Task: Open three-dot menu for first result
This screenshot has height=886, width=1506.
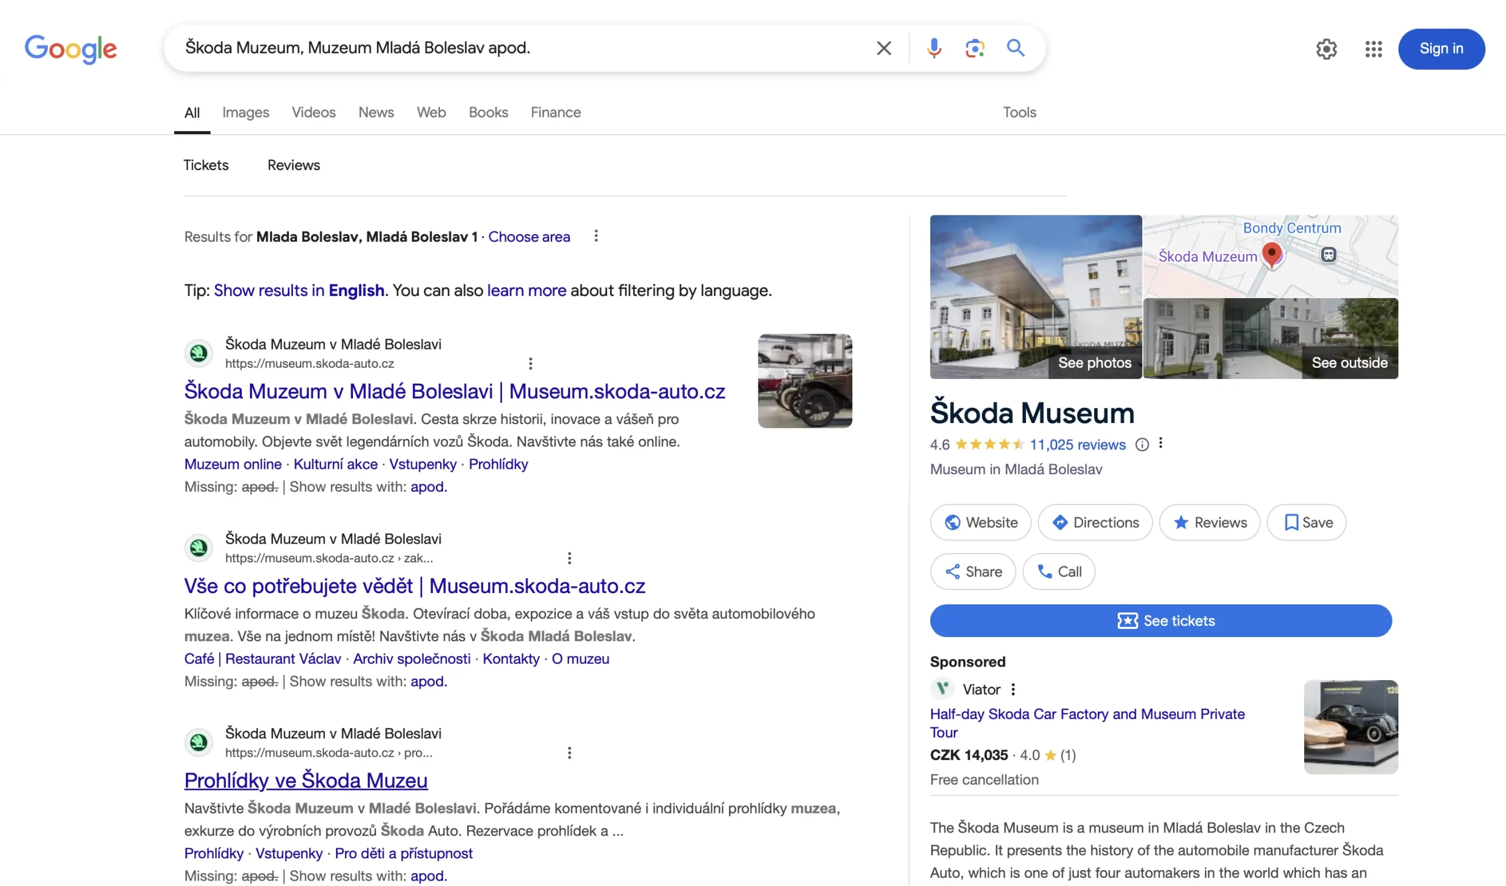Action: tap(530, 364)
